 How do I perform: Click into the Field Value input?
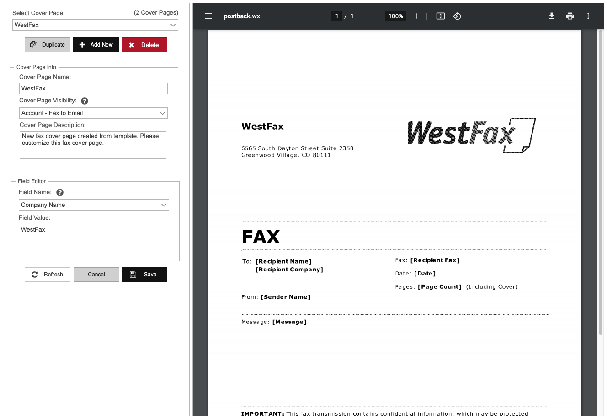tap(94, 230)
